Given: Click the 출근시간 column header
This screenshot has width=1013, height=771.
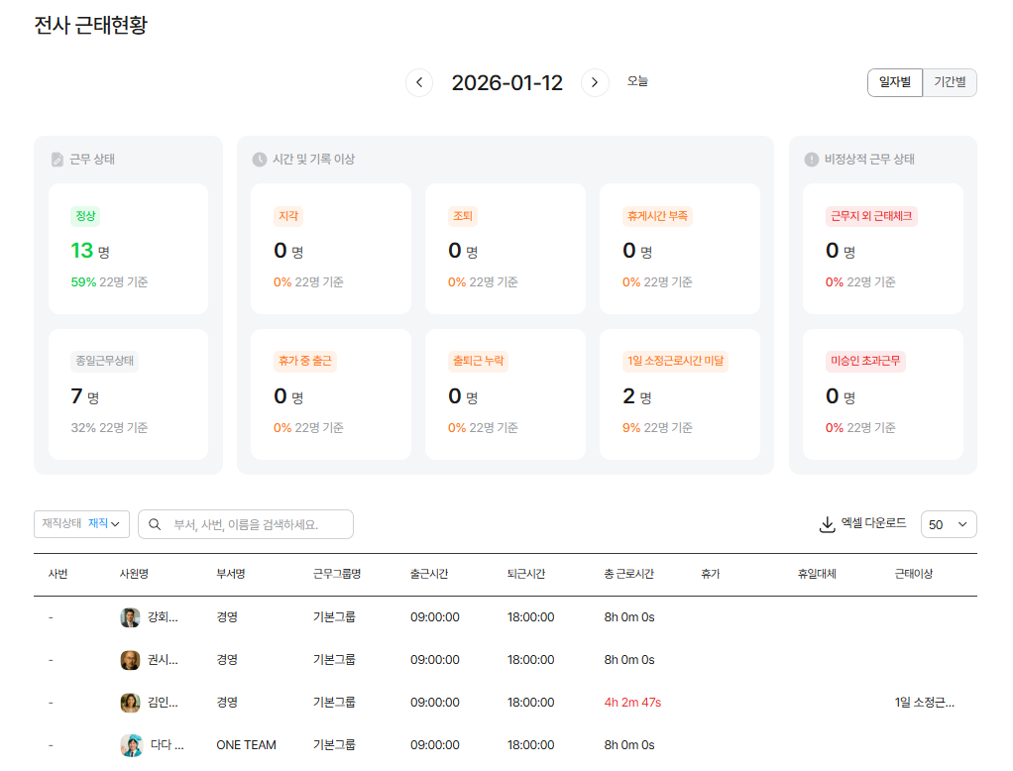Looking at the screenshot, I should [x=429, y=574].
